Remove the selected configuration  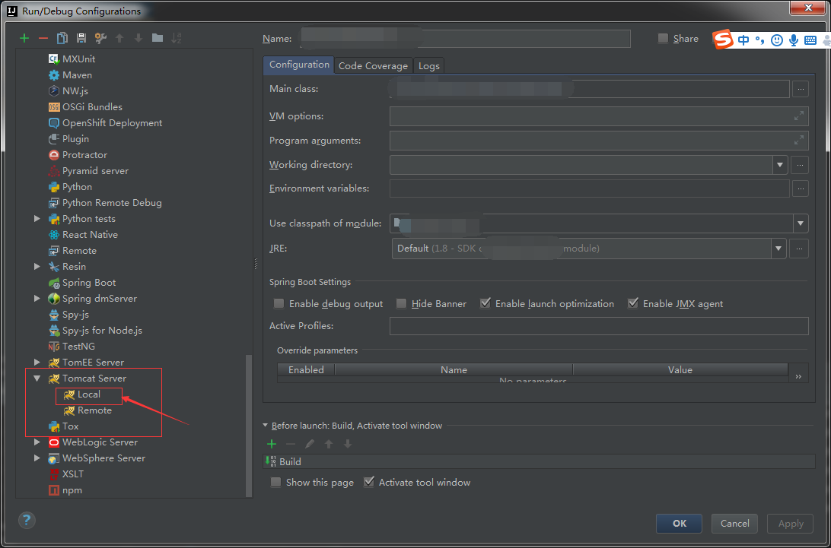point(43,37)
